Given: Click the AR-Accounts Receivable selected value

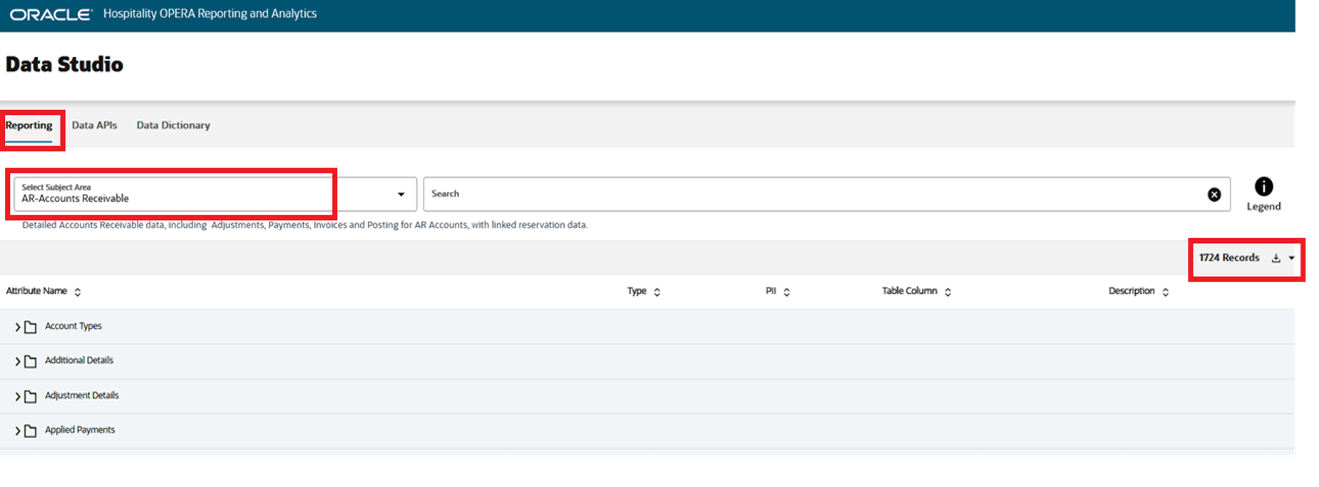Looking at the screenshot, I should coord(75,198).
